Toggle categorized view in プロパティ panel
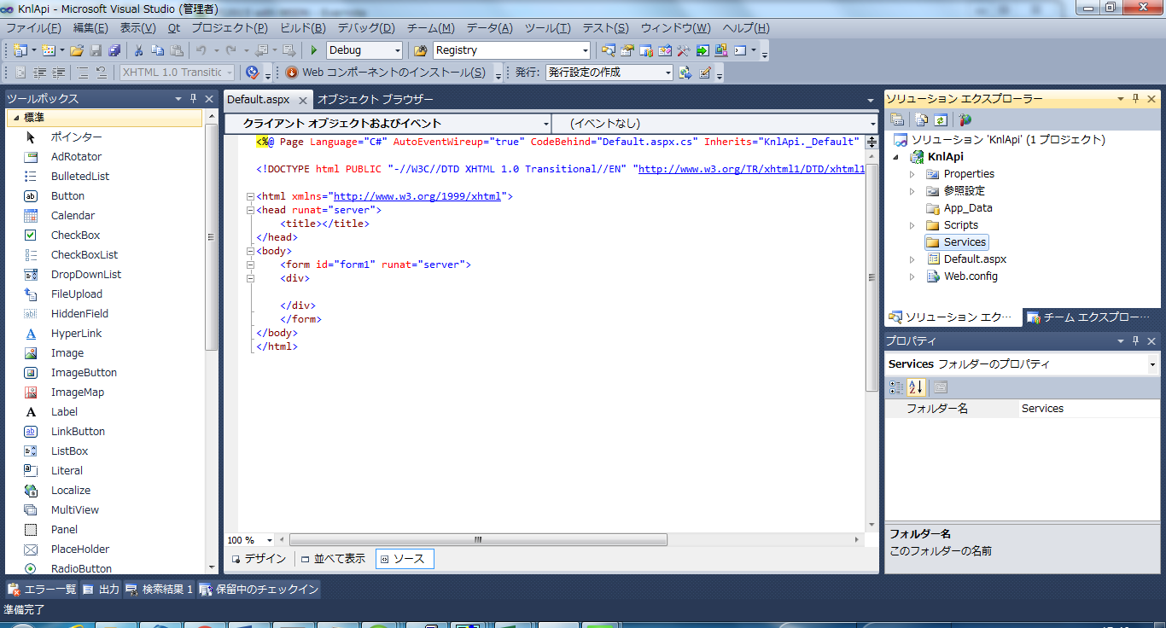The image size is (1166, 628). click(x=896, y=387)
